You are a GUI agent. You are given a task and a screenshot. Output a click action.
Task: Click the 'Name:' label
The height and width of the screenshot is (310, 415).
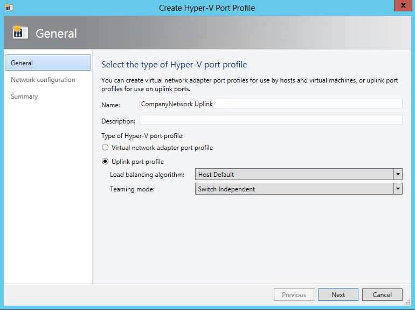click(110, 105)
